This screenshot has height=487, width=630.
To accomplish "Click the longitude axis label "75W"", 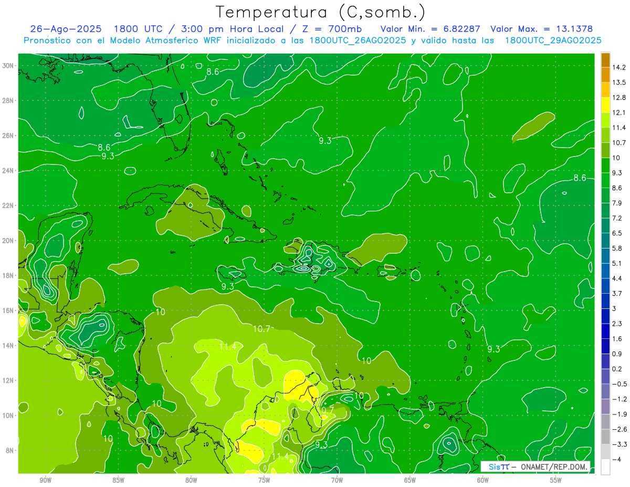I will (x=264, y=480).
